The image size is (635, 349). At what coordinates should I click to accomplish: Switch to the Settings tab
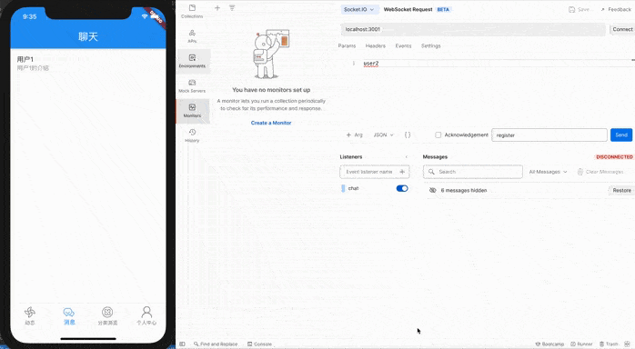tap(430, 46)
